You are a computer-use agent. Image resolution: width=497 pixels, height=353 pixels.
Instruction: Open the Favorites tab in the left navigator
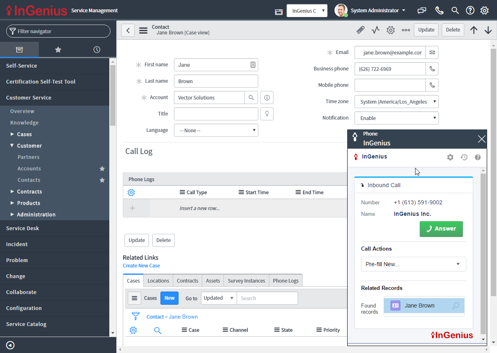58,49
